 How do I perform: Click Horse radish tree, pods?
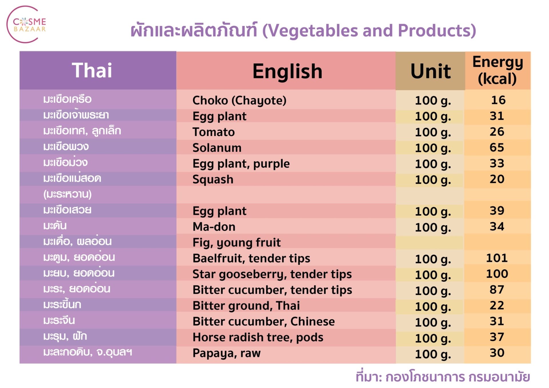click(258, 337)
